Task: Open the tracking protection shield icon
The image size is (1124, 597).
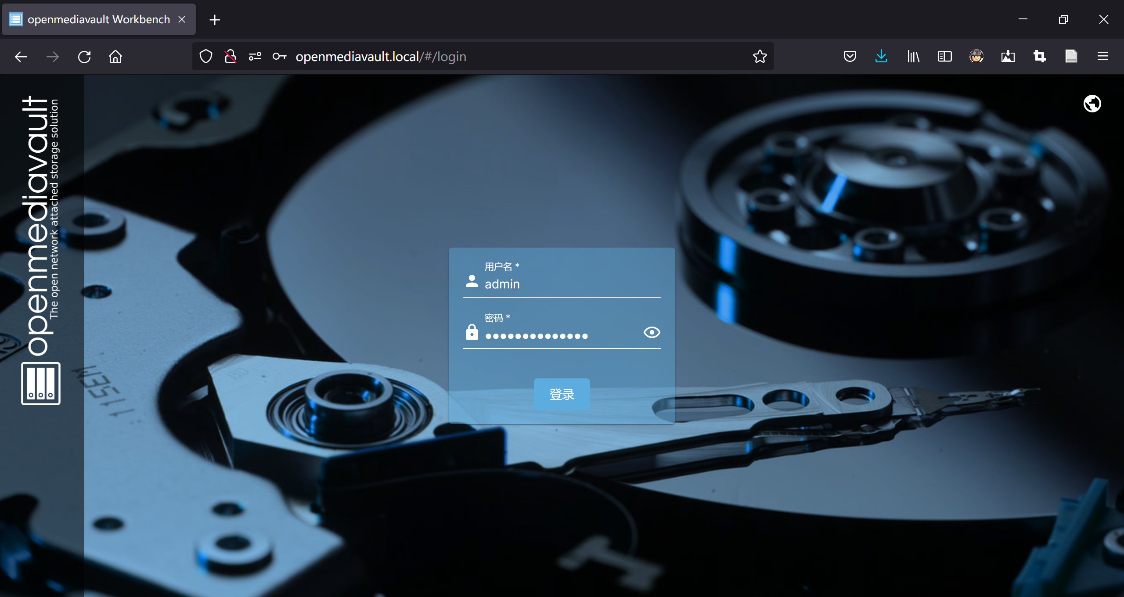Action: click(205, 57)
